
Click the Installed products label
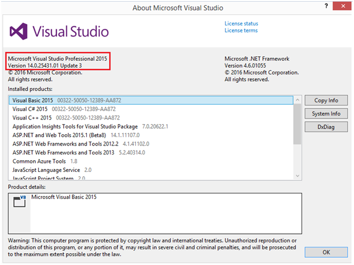pos(30,89)
